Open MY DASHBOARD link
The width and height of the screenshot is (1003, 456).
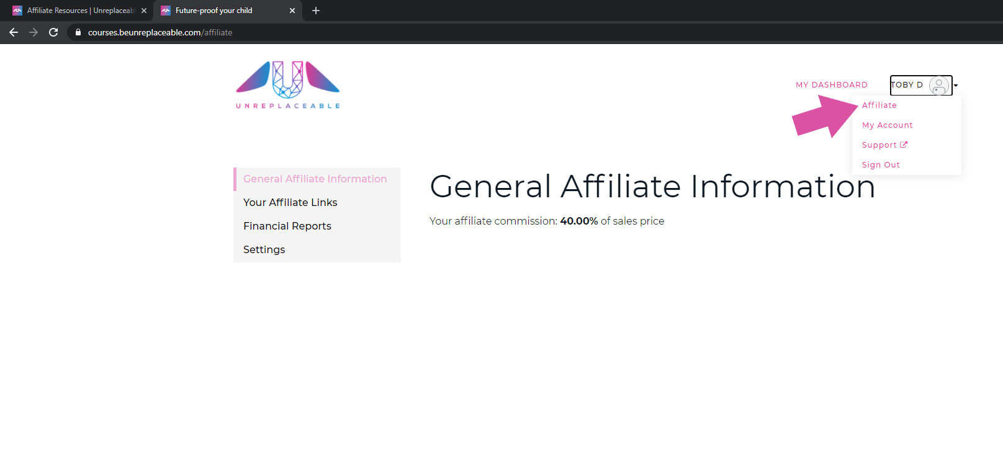coord(832,85)
